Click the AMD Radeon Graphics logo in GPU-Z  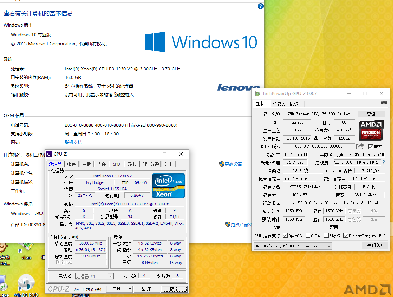point(371,130)
